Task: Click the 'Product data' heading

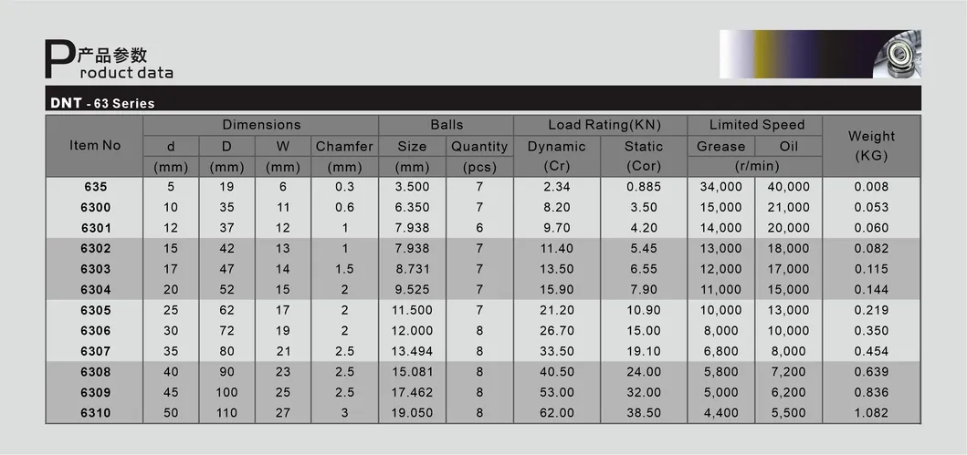Action: tap(109, 60)
